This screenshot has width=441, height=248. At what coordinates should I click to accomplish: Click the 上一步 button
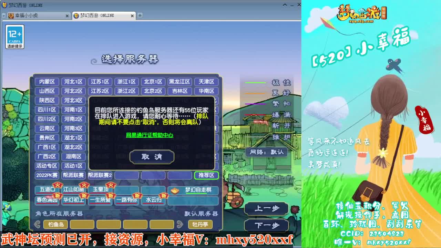coord(266,208)
